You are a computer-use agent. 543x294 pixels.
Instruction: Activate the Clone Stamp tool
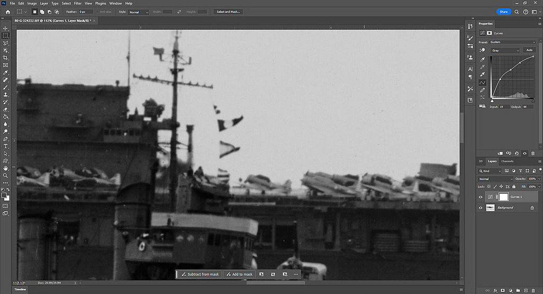click(5, 94)
